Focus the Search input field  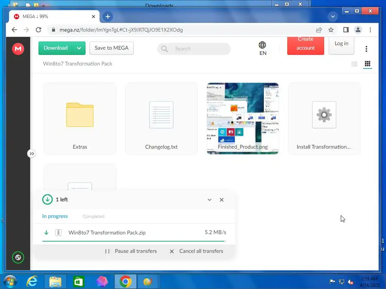click(x=194, y=49)
